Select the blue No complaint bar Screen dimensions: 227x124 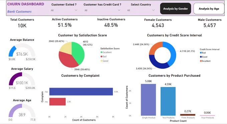tap(81, 91)
